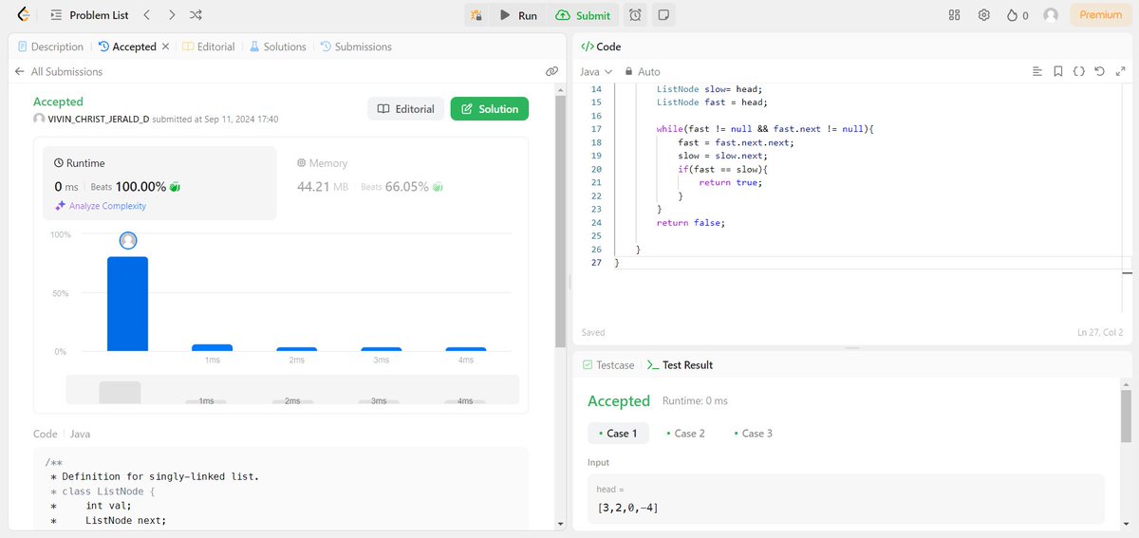Switch to the Editorial tab
Viewport: 1139px width, 538px height.
[208, 46]
